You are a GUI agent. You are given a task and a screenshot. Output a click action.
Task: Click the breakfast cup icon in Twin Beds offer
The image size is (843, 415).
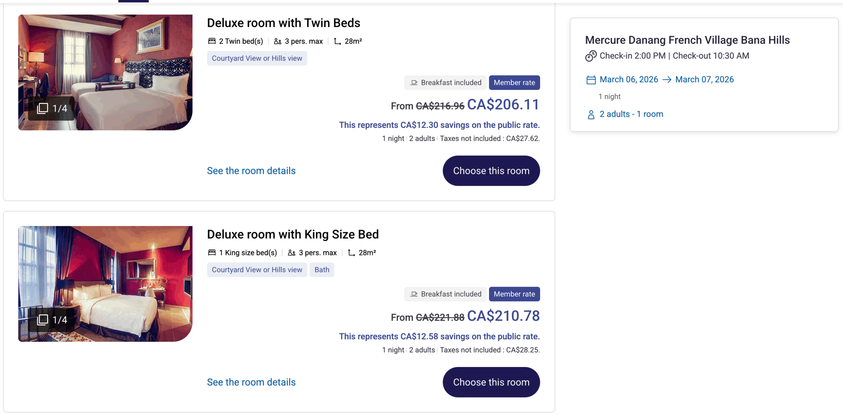414,83
